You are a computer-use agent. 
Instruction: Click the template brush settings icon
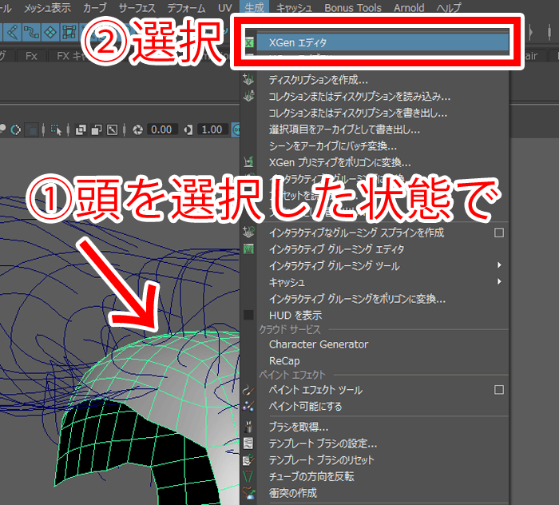[248, 443]
